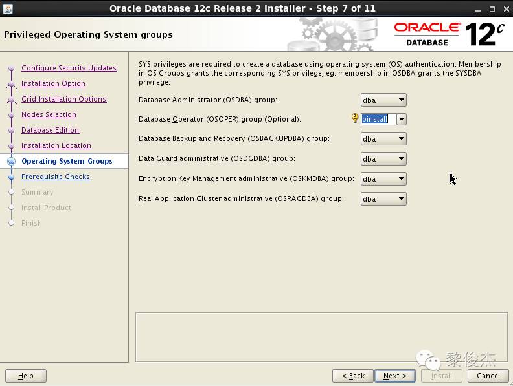Go to Prerequisite Checks step
This screenshot has height=386, width=513.
(56, 177)
